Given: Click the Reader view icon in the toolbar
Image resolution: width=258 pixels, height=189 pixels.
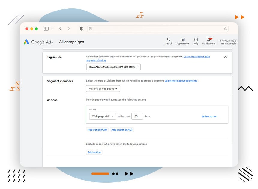Looking at the screenshot, I should [x=91, y=29].
